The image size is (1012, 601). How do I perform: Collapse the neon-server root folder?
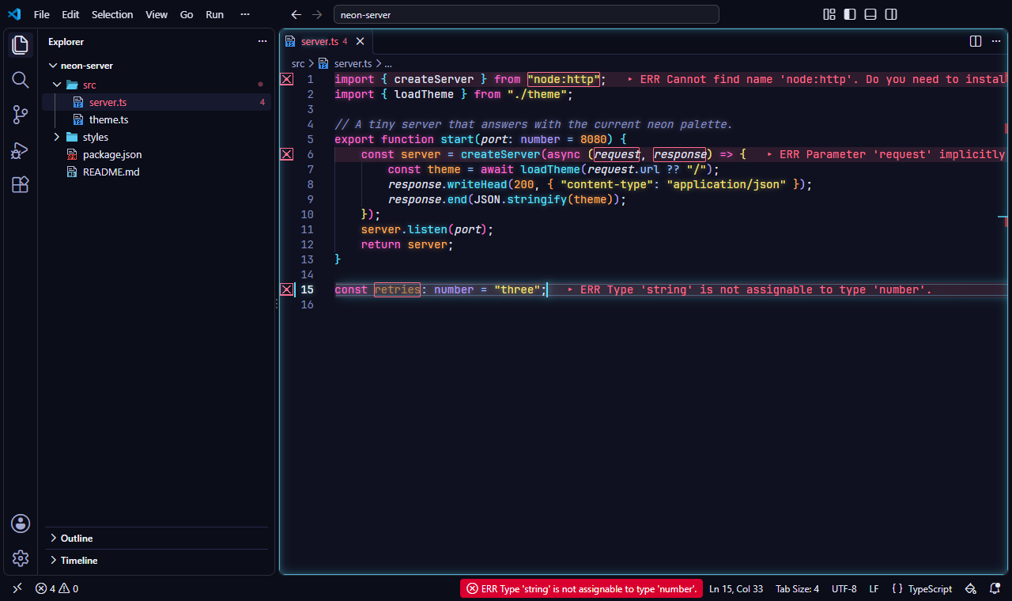tap(54, 66)
